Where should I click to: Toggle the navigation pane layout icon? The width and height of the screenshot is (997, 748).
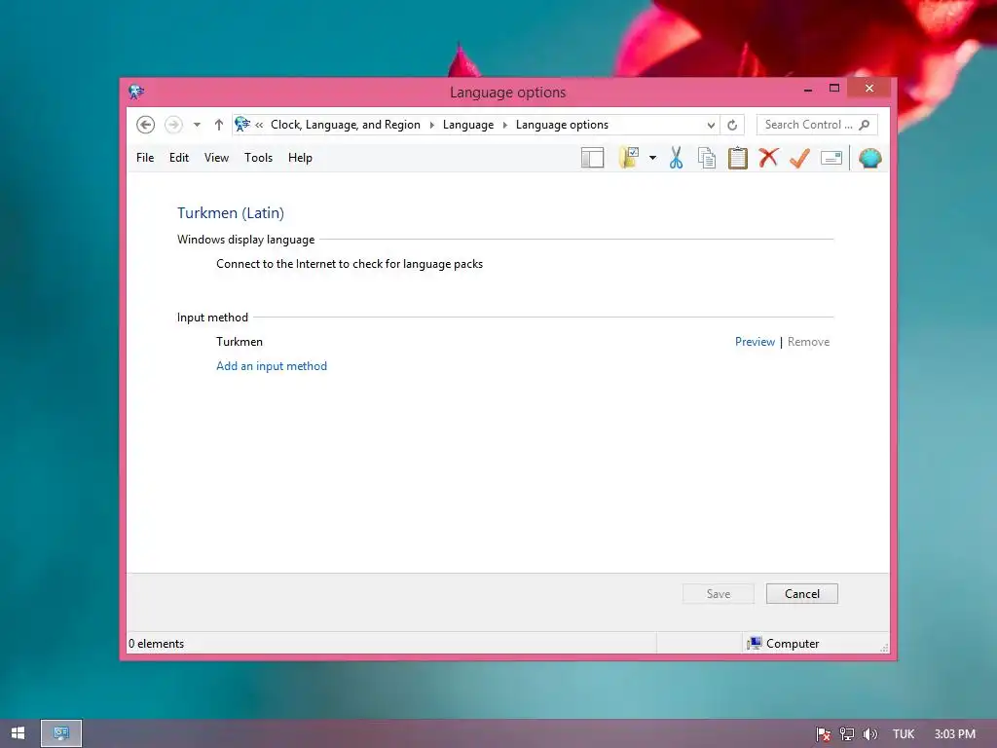(x=593, y=158)
